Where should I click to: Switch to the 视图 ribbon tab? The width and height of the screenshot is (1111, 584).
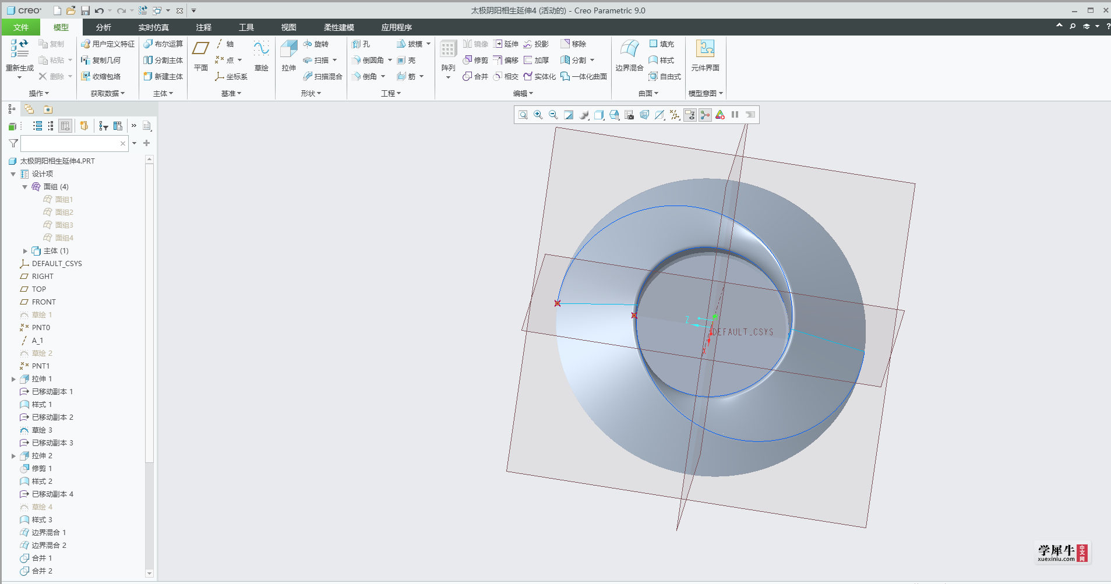[x=289, y=27]
